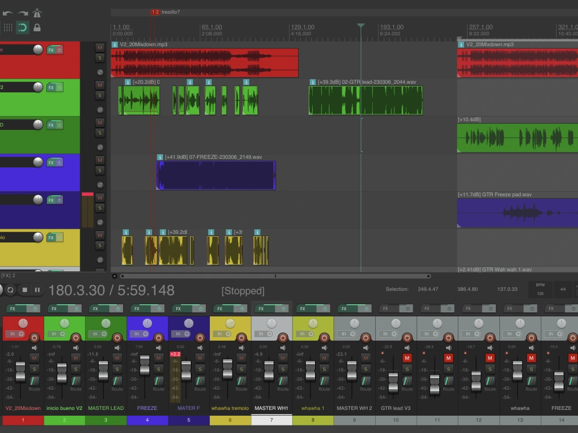Toggle the metronome icon
The width and height of the screenshot is (578, 433).
[37, 13]
